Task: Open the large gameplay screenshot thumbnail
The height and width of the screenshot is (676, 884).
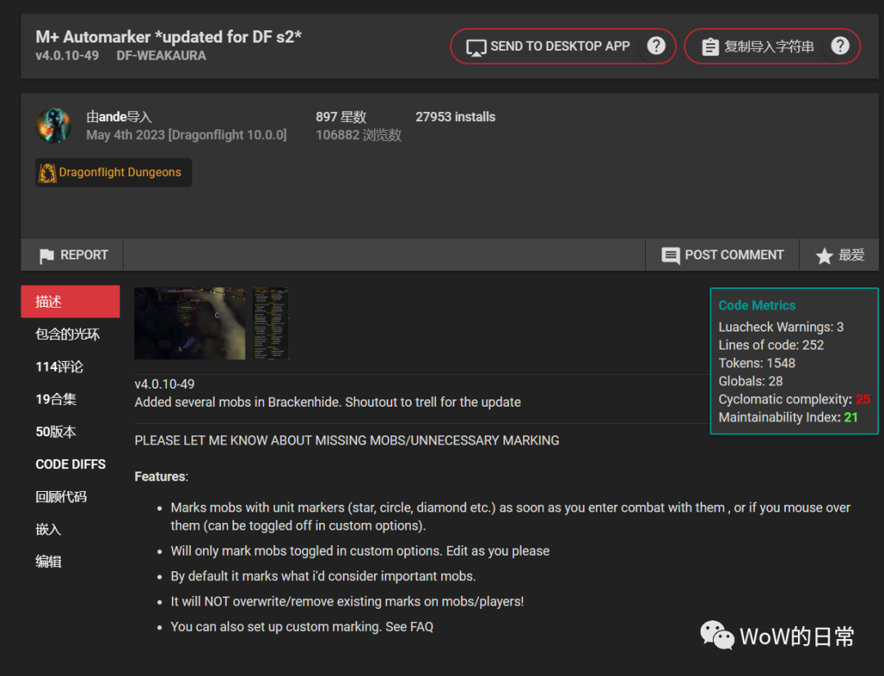Action: 190,323
